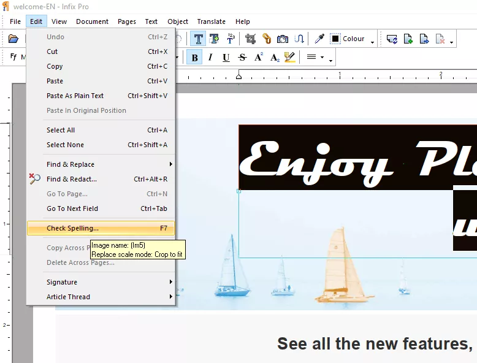Click the black Colour swatch

click(335, 39)
